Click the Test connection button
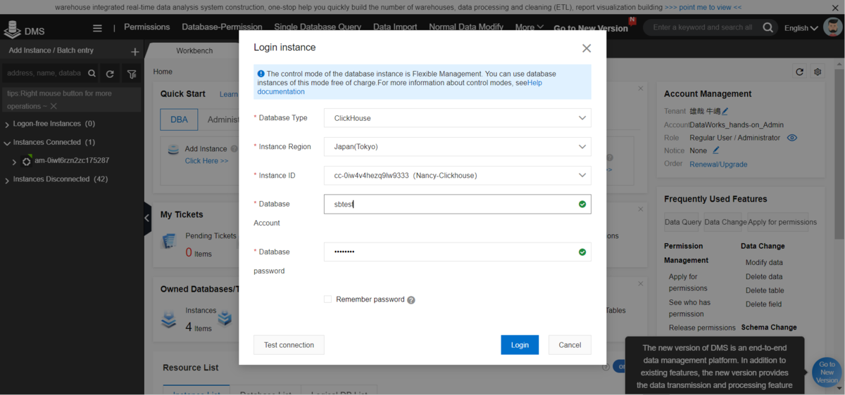The width and height of the screenshot is (845, 395). click(289, 345)
